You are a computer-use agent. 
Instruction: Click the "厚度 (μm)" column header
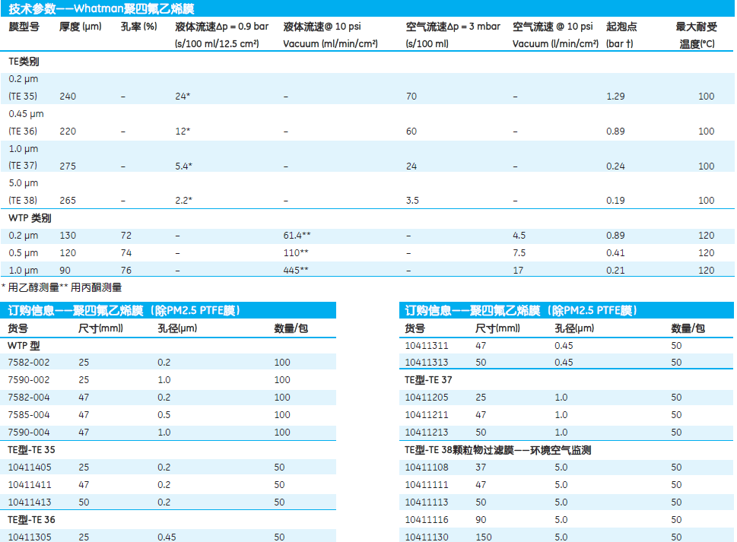(x=81, y=27)
